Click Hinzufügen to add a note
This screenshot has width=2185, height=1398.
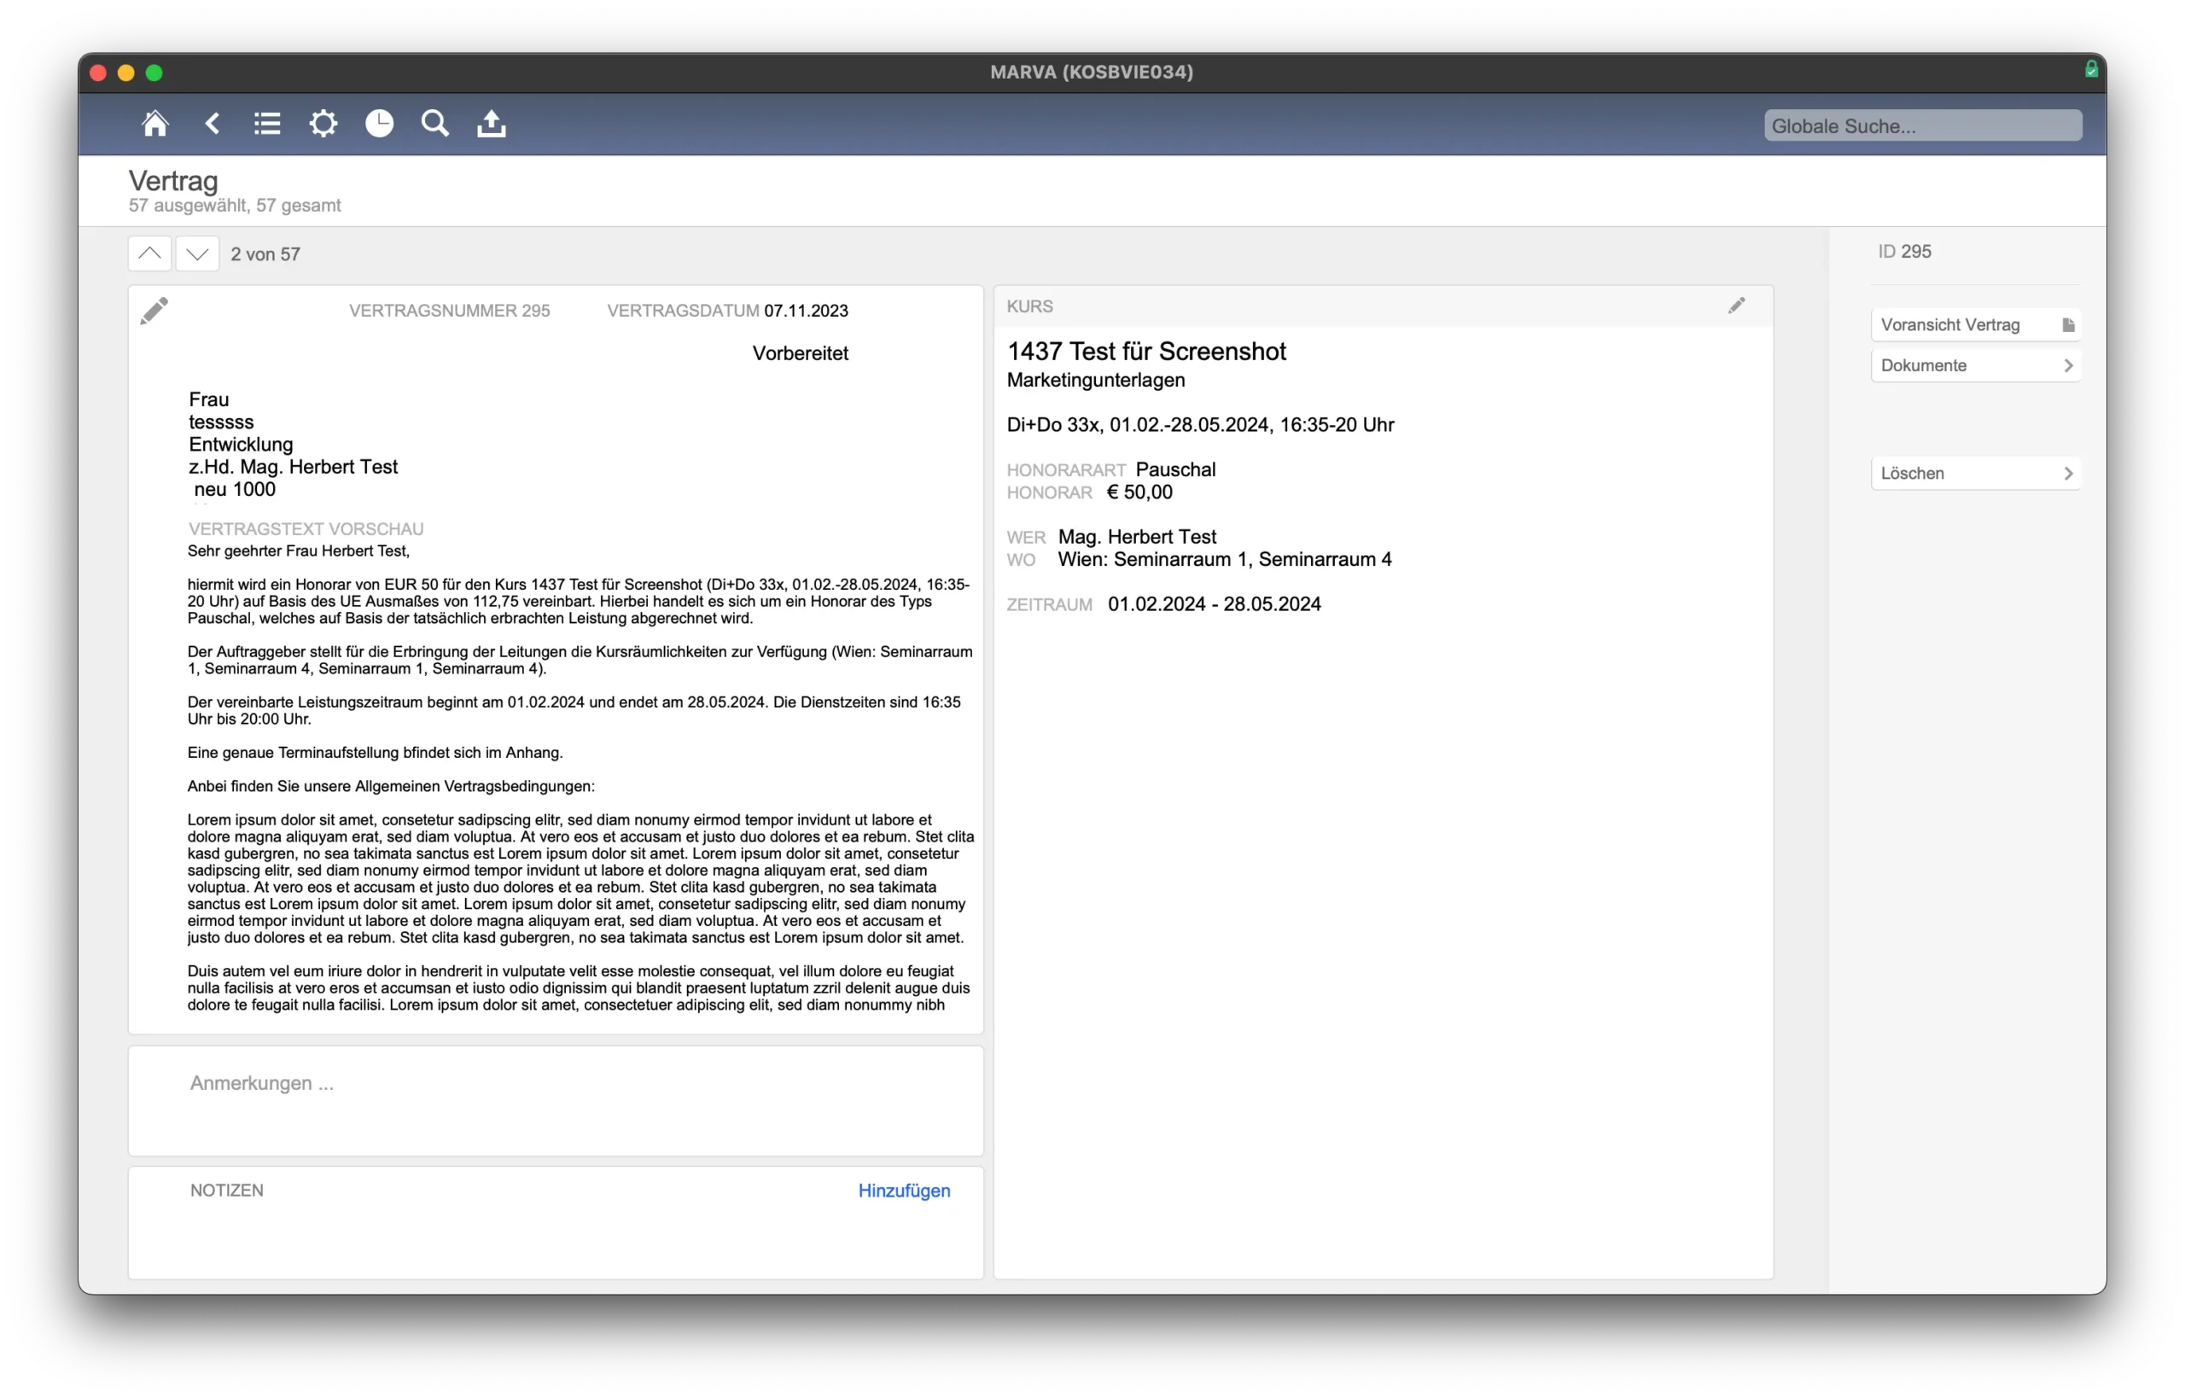[x=904, y=1190]
